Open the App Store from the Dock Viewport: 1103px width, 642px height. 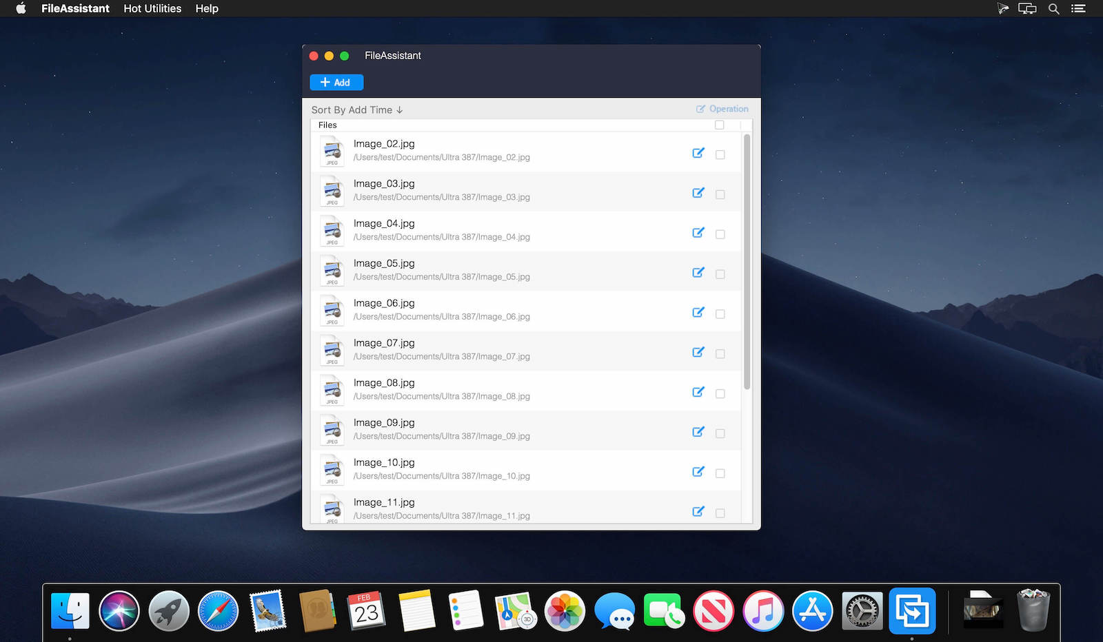pyautogui.click(x=813, y=611)
